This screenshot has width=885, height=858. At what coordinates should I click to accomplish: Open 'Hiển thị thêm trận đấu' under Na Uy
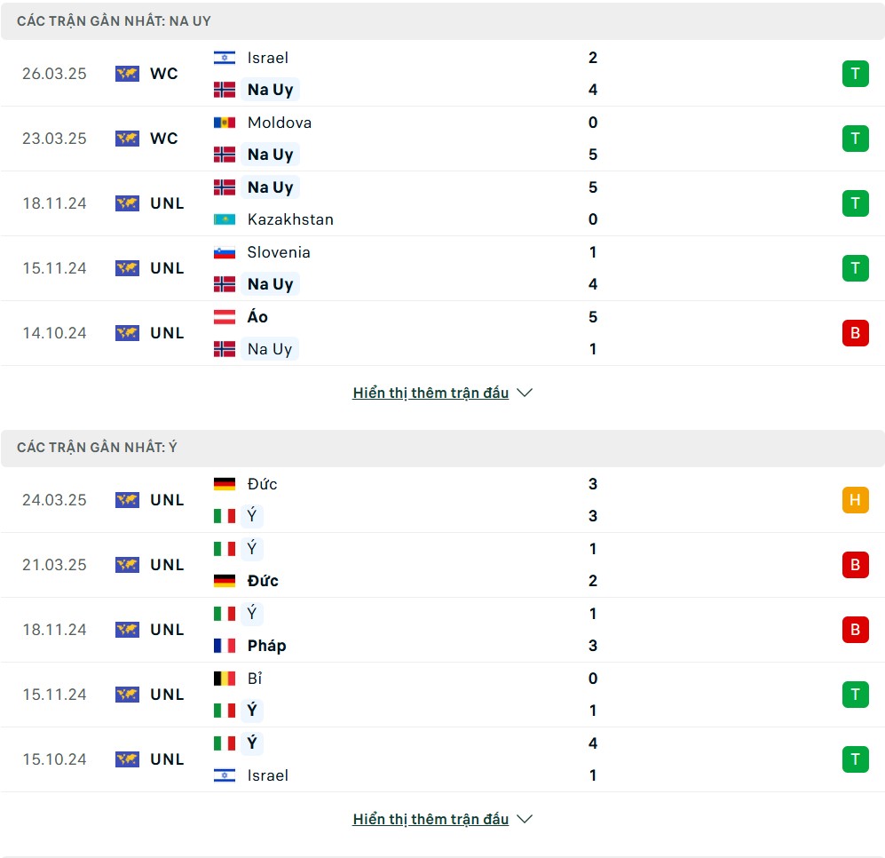[x=431, y=393]
